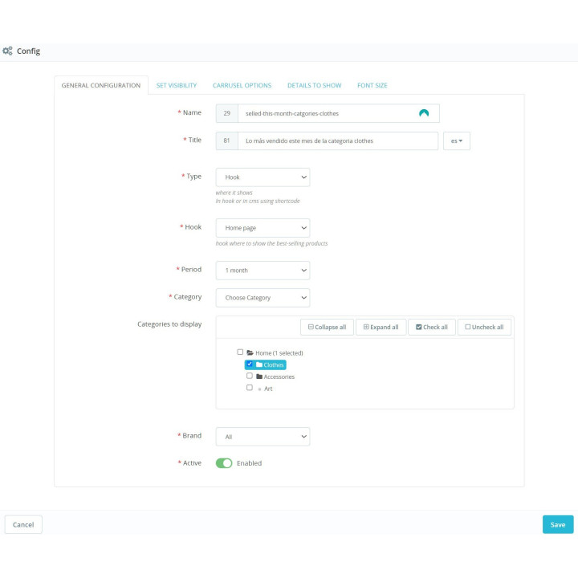The height and width of the screenshot is (578, 578).
Task: Click the Title text input field
Action: [x=338, y=140]
